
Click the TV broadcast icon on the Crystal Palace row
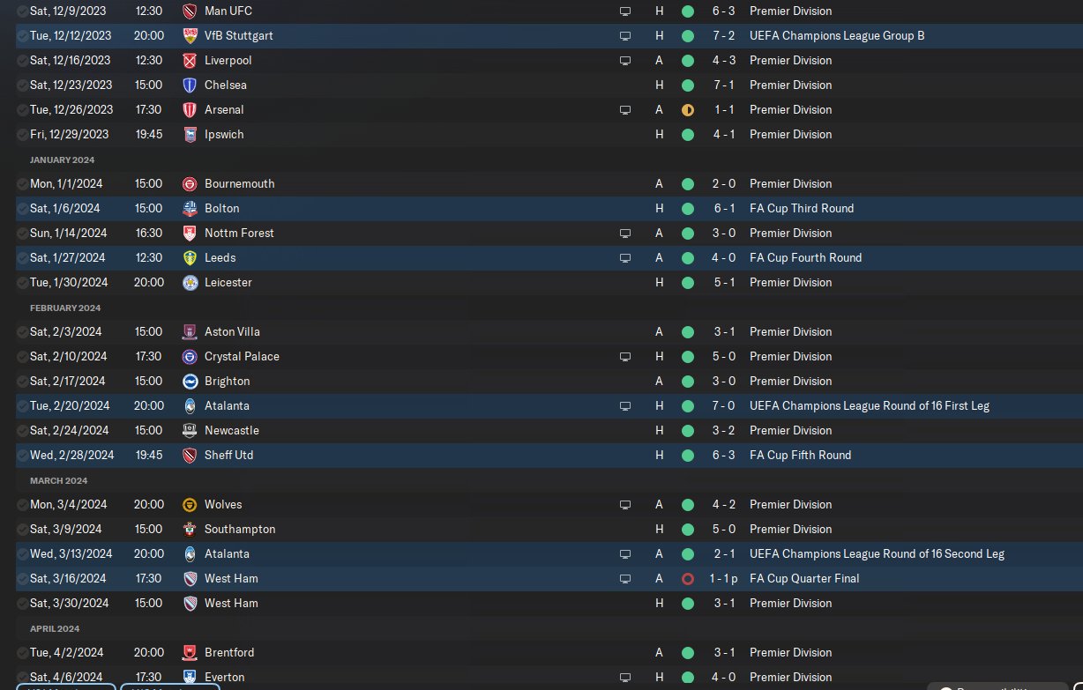625,357
